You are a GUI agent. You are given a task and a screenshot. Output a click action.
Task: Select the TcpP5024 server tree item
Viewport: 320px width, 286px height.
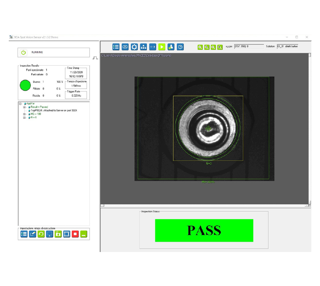(54, 110)
